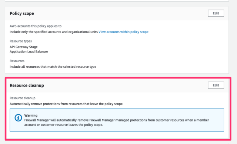
Task: Click Automatically remove protections description text
Action: (67, 104)
